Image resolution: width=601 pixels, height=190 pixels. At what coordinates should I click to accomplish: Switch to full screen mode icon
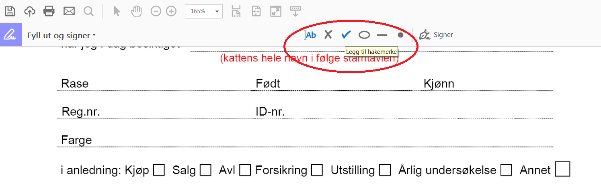276,11
